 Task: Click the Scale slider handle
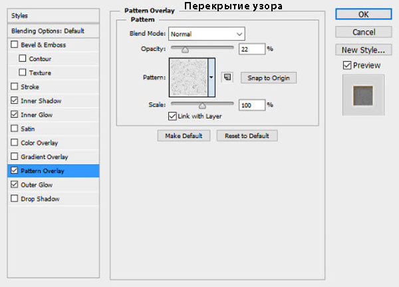202,105
